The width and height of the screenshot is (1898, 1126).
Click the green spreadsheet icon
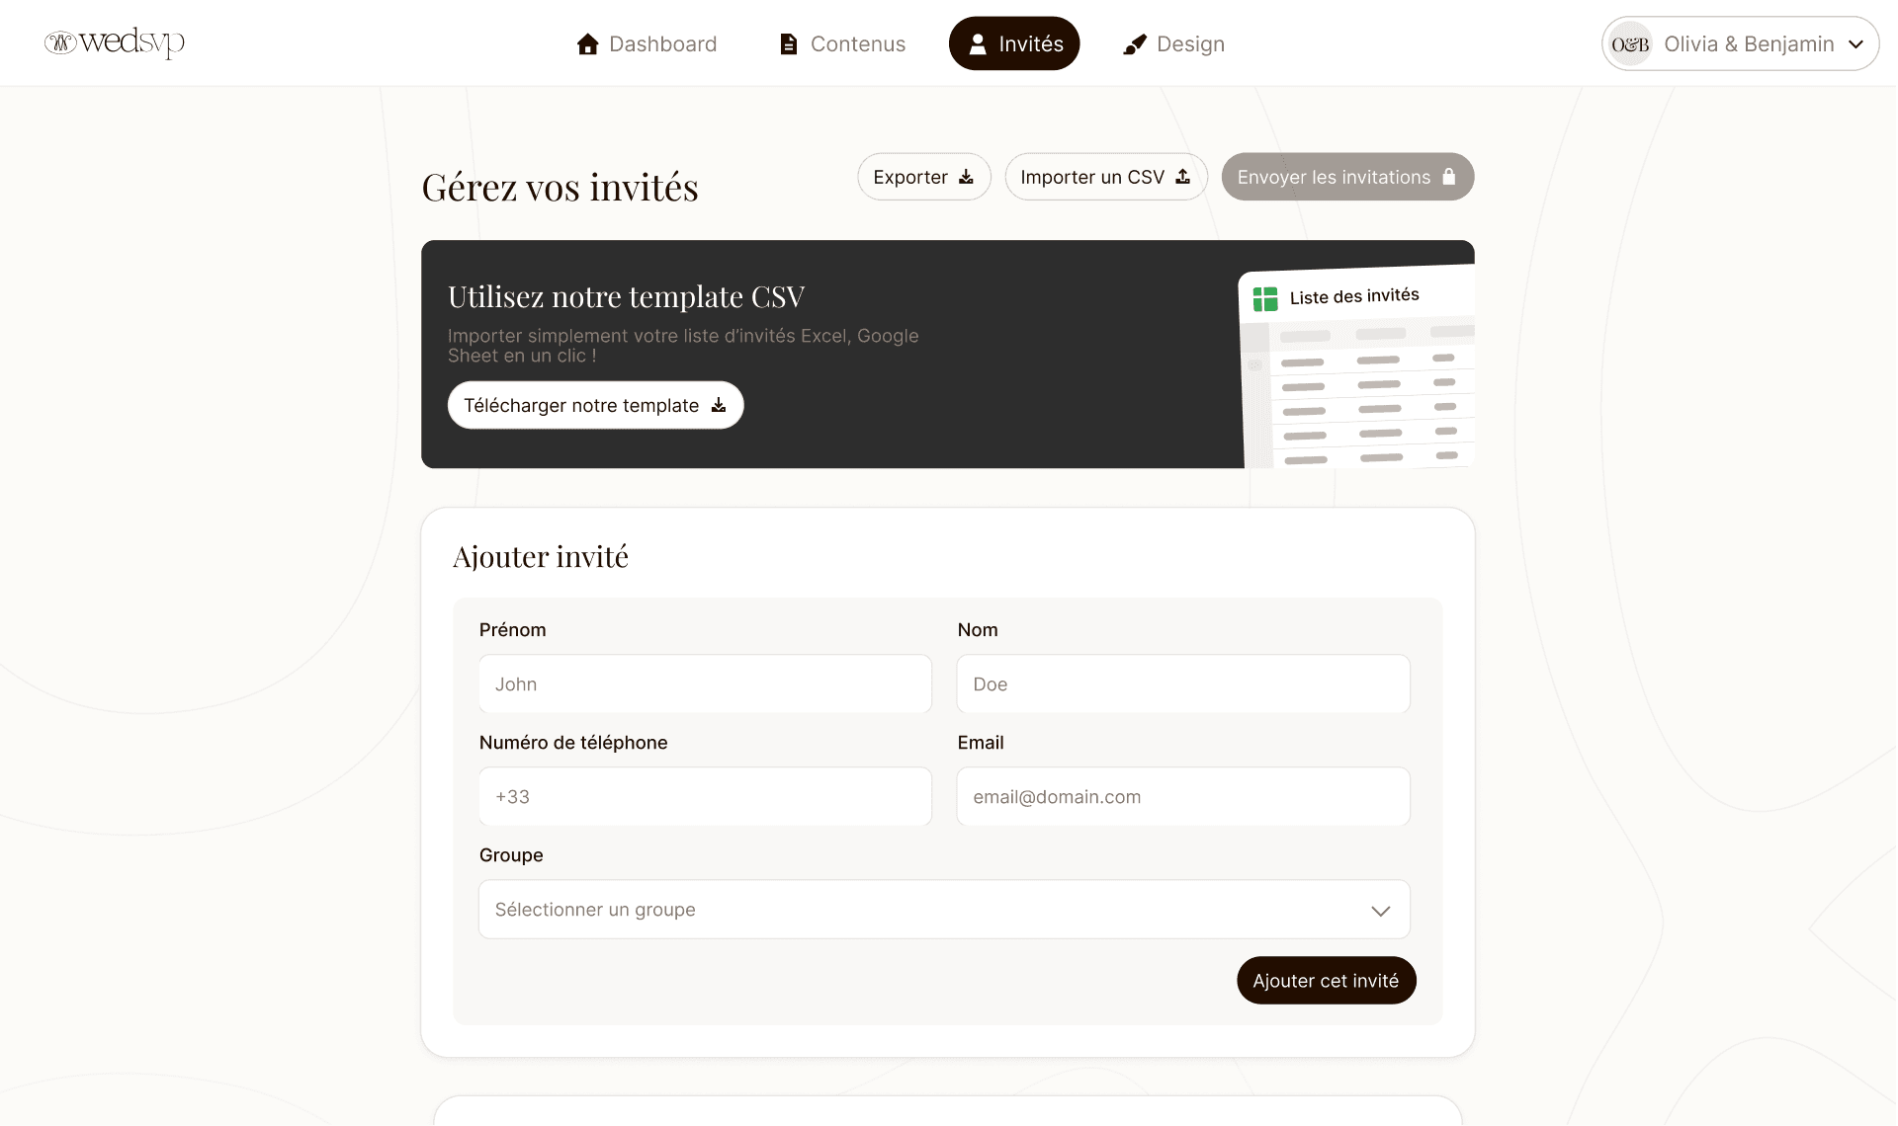tap(1265, 299)
